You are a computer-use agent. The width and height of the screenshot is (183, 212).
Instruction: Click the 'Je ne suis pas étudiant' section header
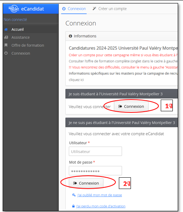tap(121, 123)
